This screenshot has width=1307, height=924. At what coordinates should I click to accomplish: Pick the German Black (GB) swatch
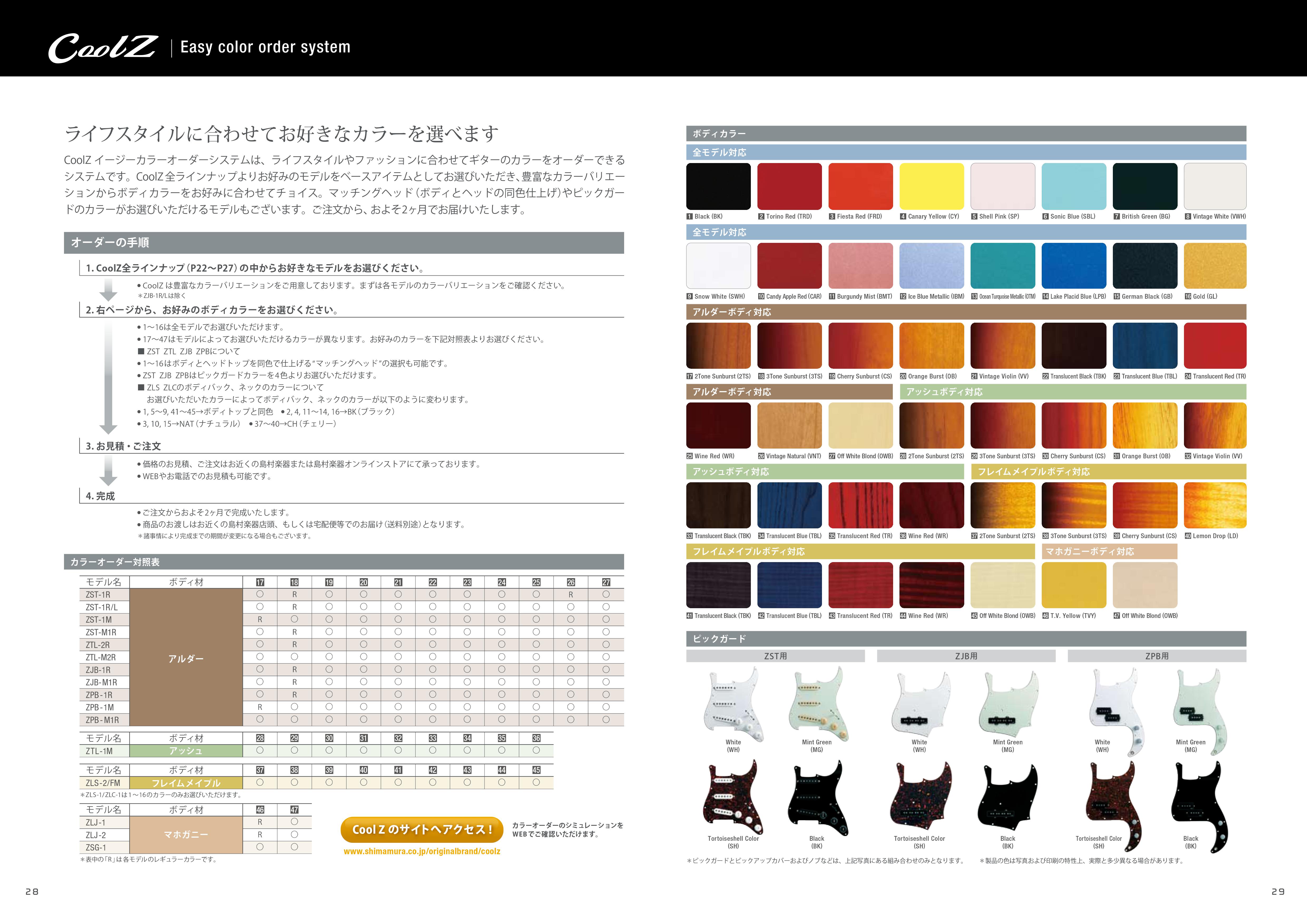point(1145,266)
